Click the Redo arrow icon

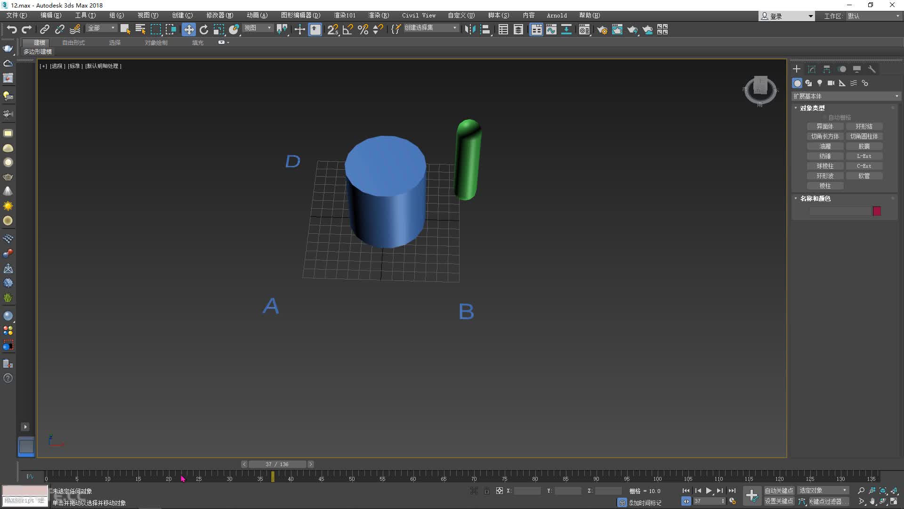(x=27, y=30)
